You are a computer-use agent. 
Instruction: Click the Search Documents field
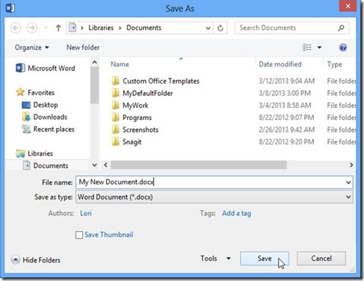(292, 28)
